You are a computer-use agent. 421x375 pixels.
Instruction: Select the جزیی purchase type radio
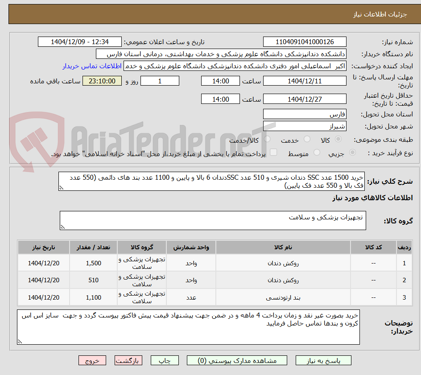click(x=352, y=152)
